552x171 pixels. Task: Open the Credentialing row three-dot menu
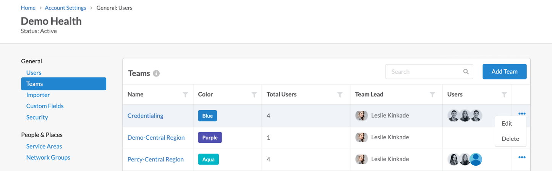[x=522, y=113]
